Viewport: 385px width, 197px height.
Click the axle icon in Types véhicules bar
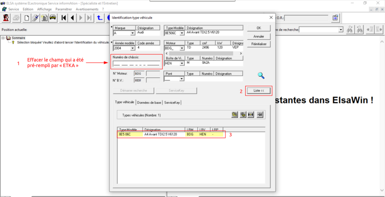[251, 115]
